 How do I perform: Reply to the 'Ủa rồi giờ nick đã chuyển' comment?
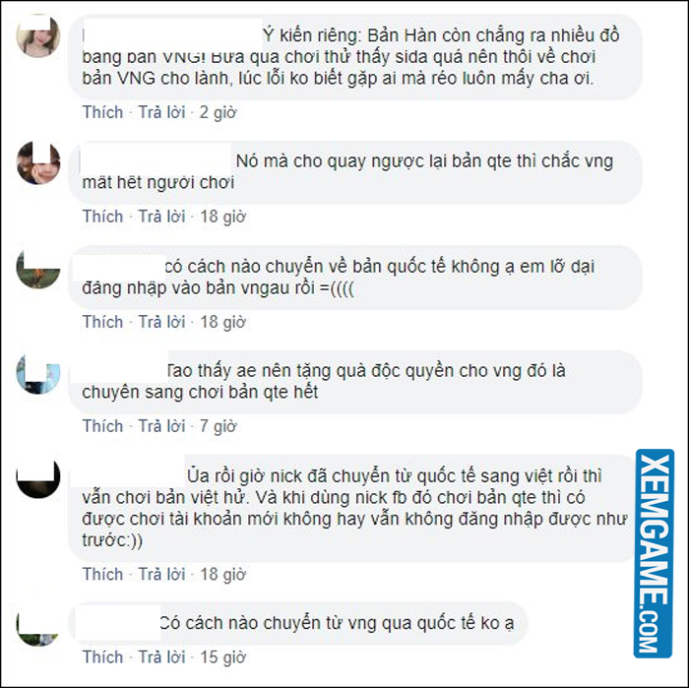point(161,574)
